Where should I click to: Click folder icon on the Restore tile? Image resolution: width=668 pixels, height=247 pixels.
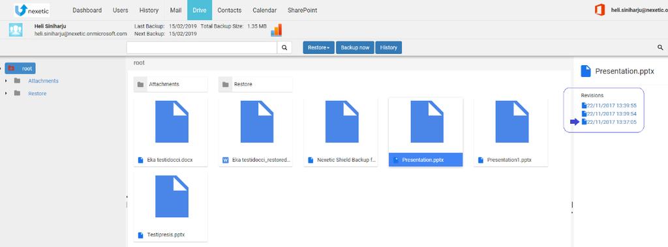tap(225, 84)
